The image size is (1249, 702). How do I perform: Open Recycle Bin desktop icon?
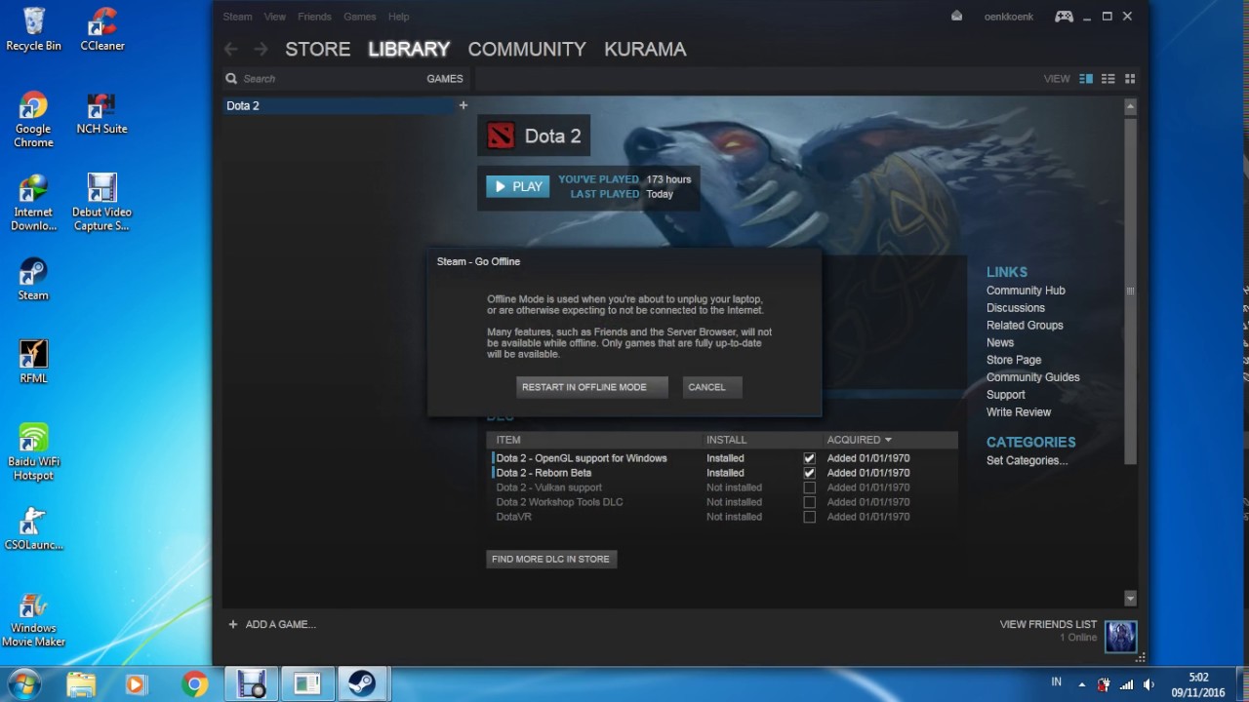coord(33,29)
